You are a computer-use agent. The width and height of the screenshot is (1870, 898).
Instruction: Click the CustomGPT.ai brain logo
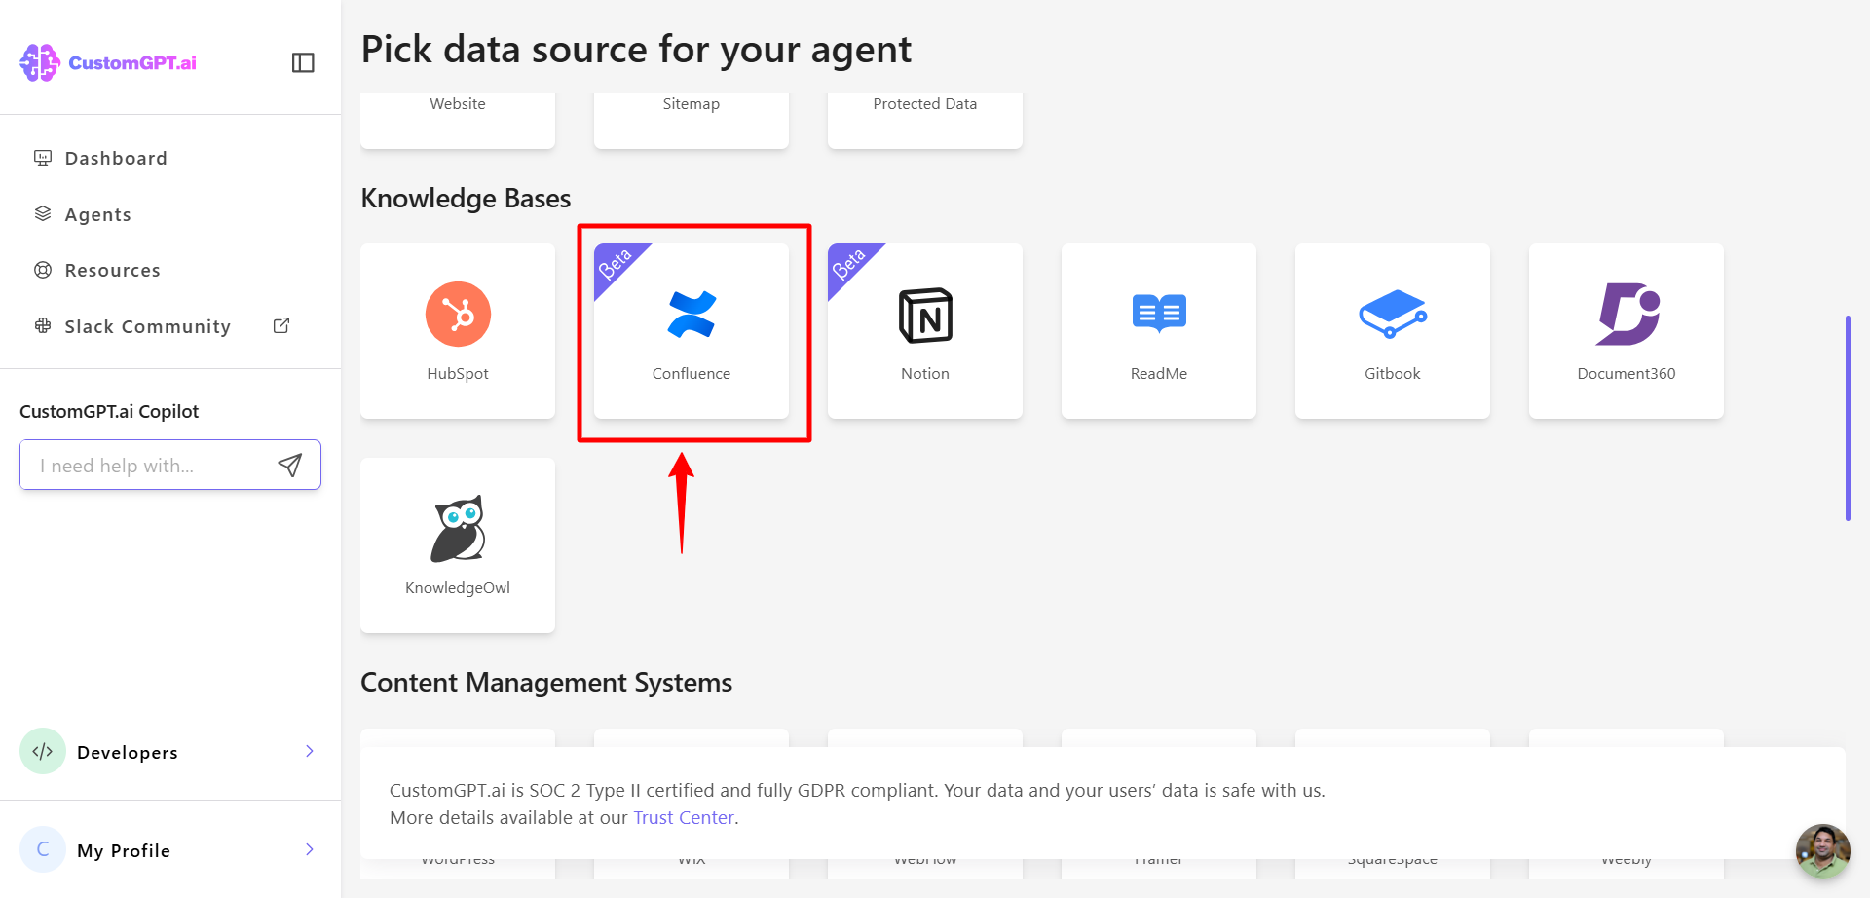(x=40, y=62)
